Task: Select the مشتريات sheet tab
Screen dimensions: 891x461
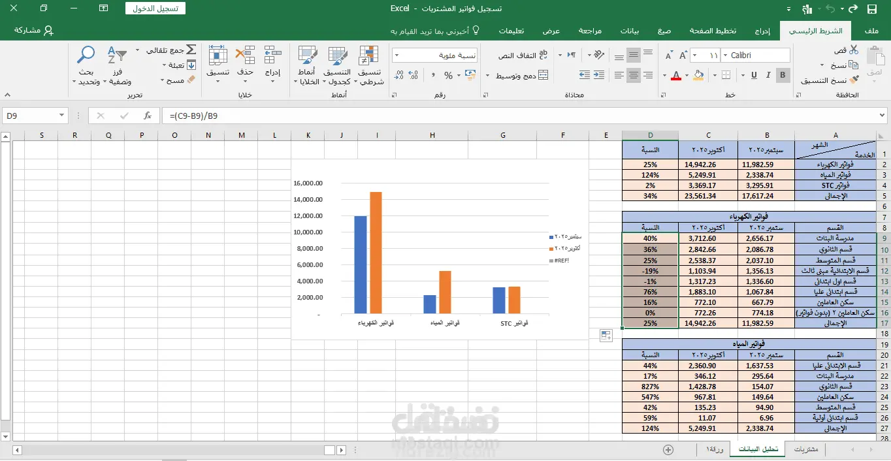Action: click(805, 449)
